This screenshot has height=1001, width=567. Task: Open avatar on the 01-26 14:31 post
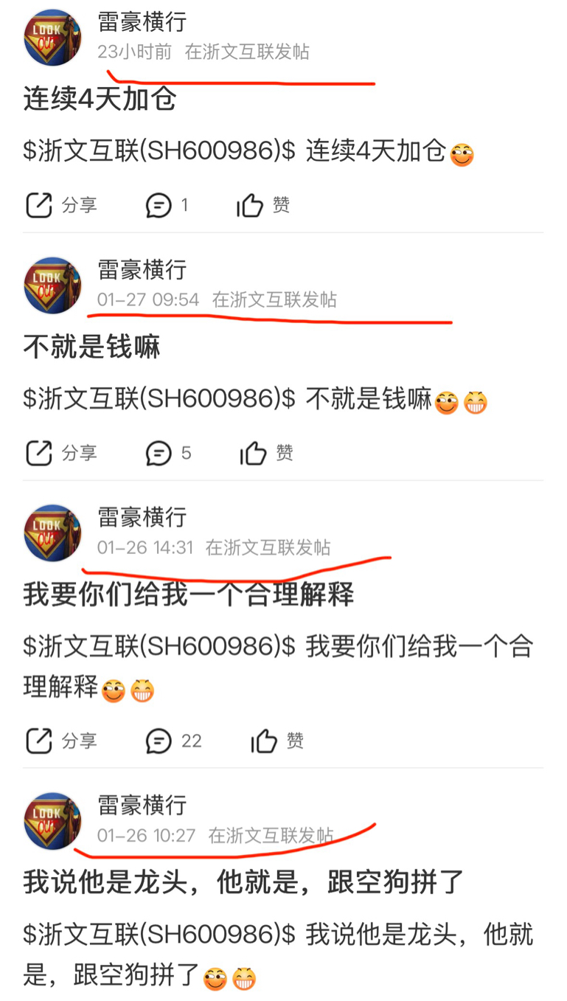52,533
